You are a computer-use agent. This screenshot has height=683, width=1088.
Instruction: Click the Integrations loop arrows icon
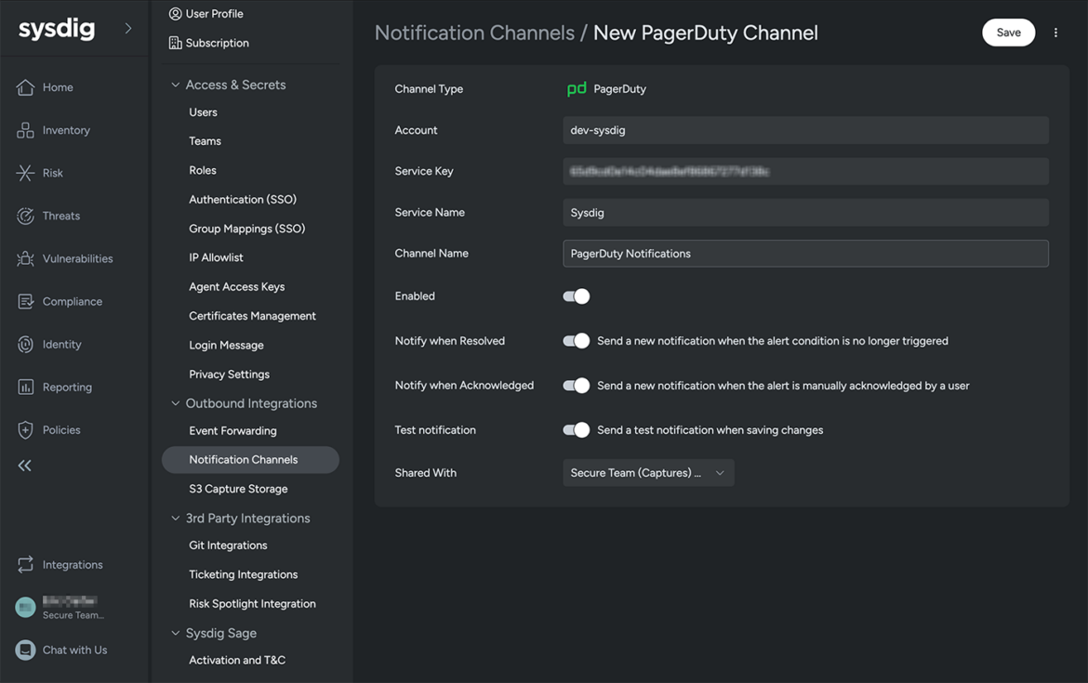[26, 564]
